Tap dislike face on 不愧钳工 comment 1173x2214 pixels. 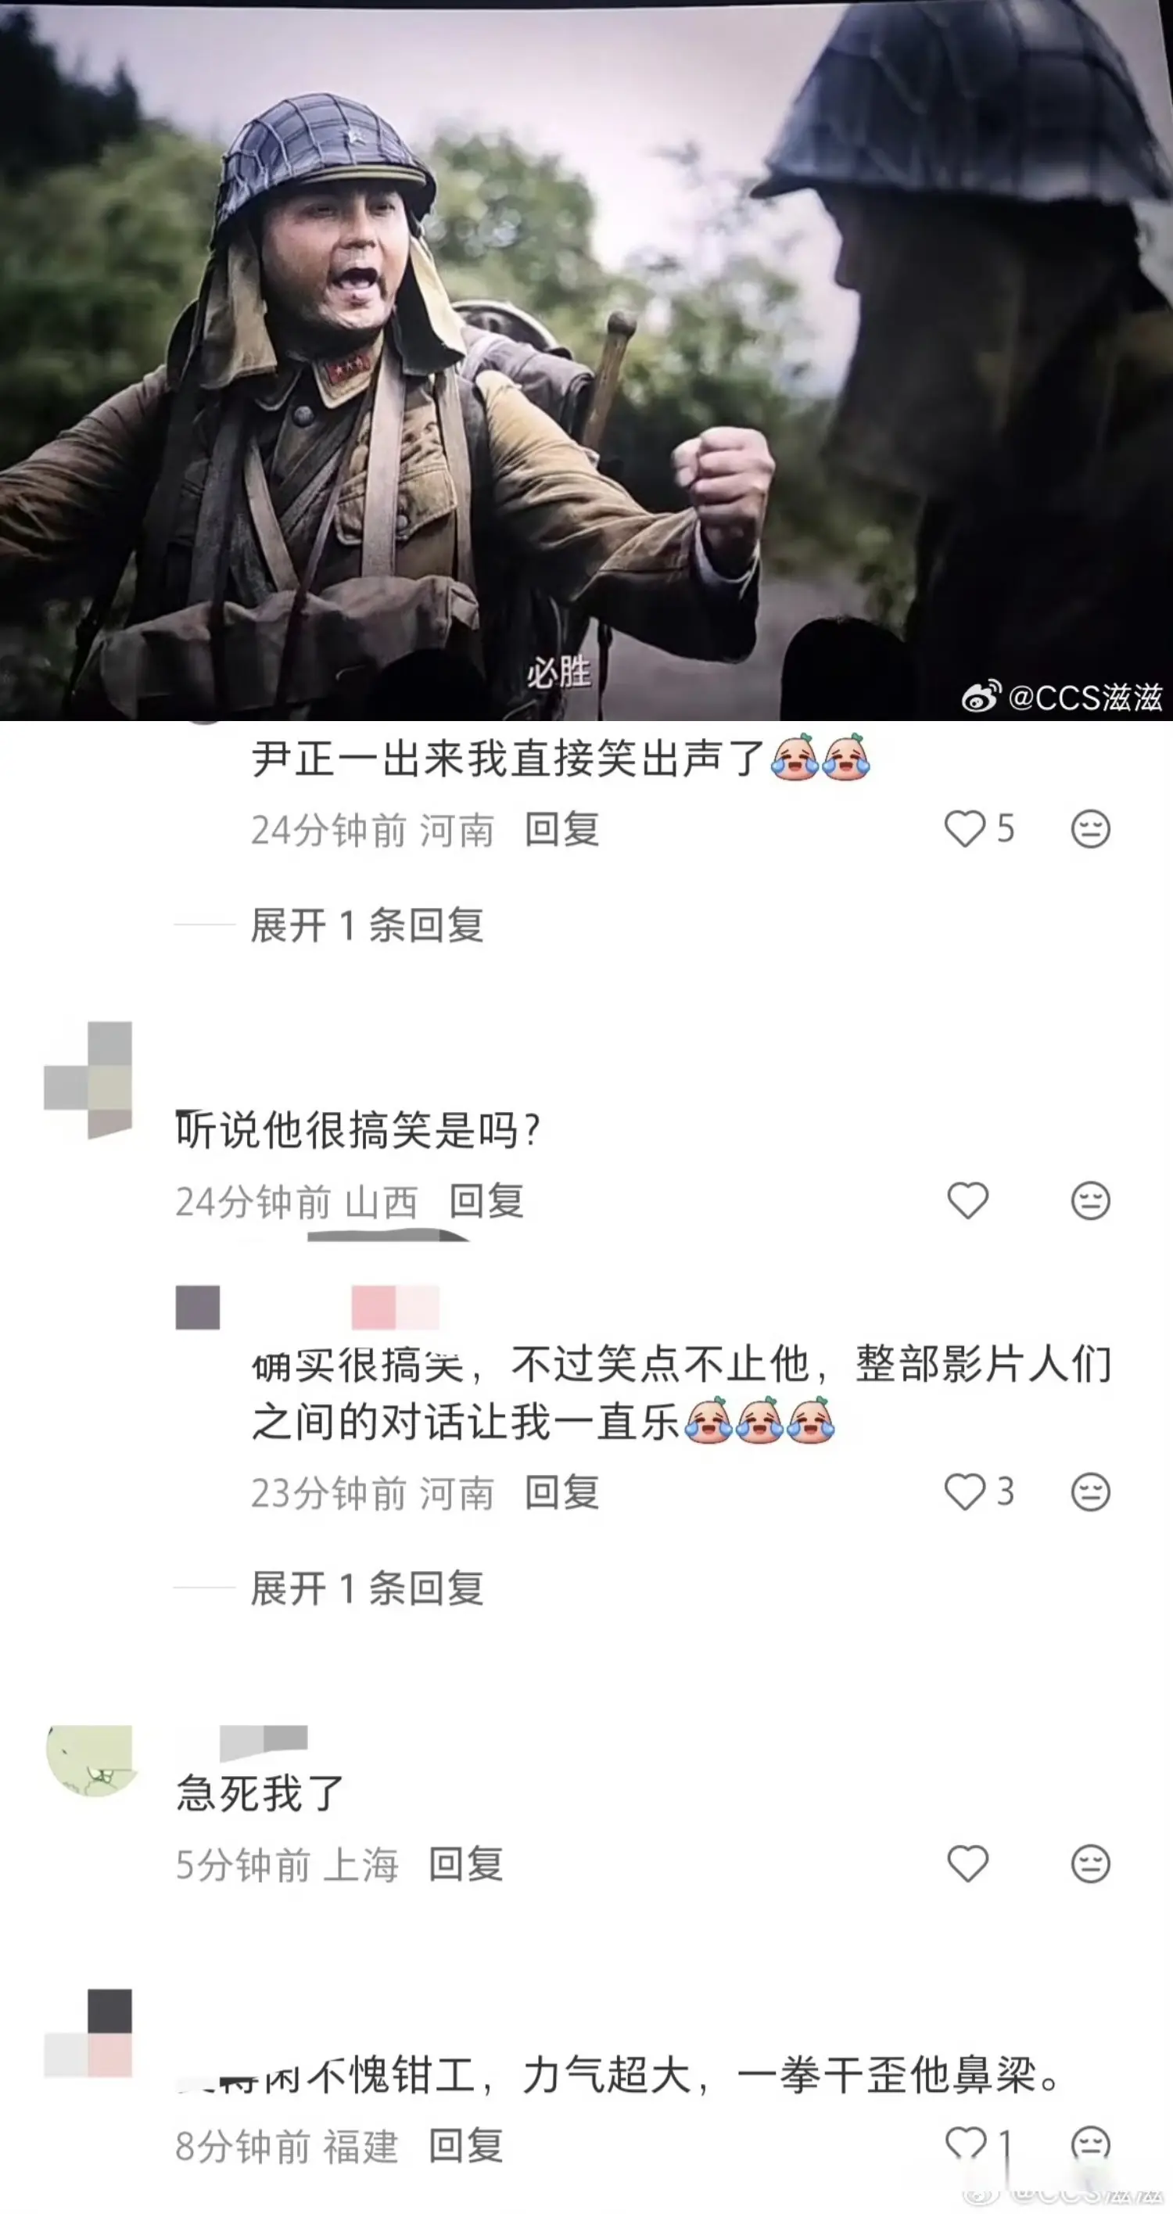coord(1091,2145)
